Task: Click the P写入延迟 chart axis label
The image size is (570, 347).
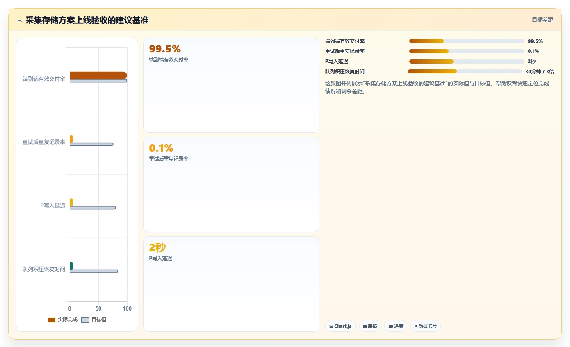Action: pyautogui.click(x=52, y=206)
